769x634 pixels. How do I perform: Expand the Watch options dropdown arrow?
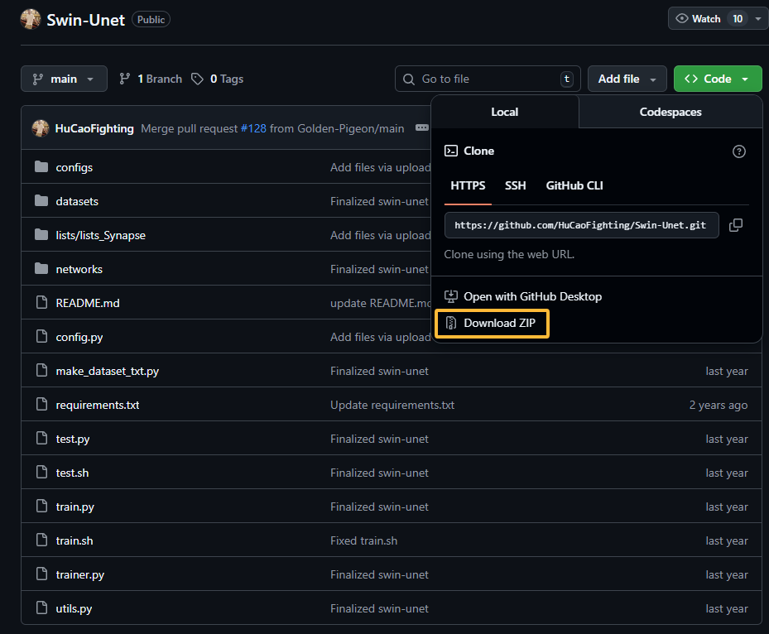click(x=758, y=19)
